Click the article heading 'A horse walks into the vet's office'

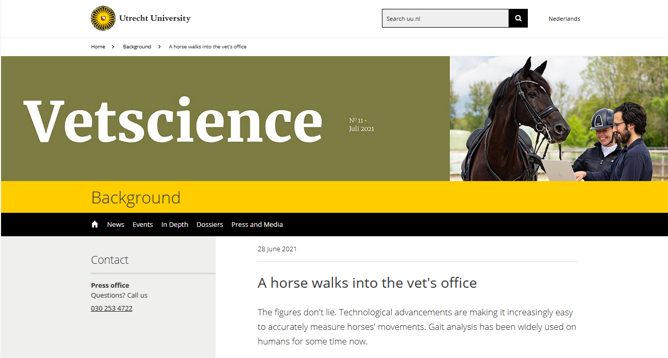coord(367,283)
